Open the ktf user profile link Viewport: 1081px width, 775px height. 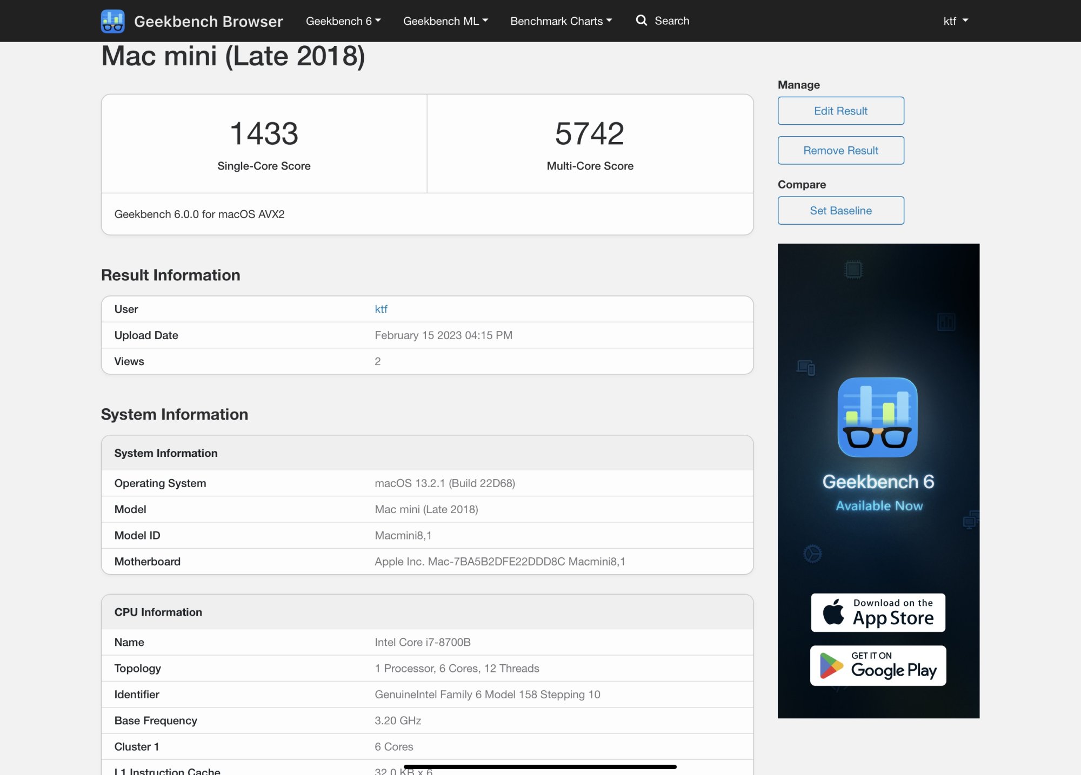[381, 309]
